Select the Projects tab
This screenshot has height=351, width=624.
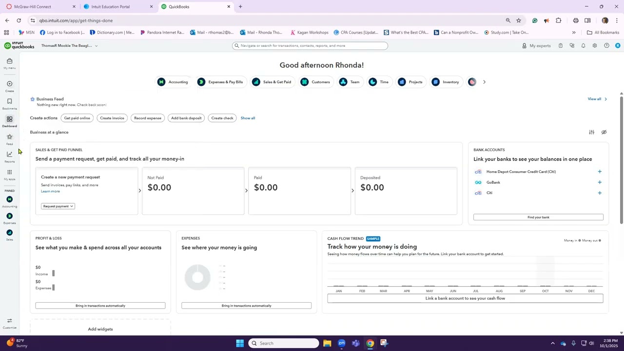(x=410, y=82)
